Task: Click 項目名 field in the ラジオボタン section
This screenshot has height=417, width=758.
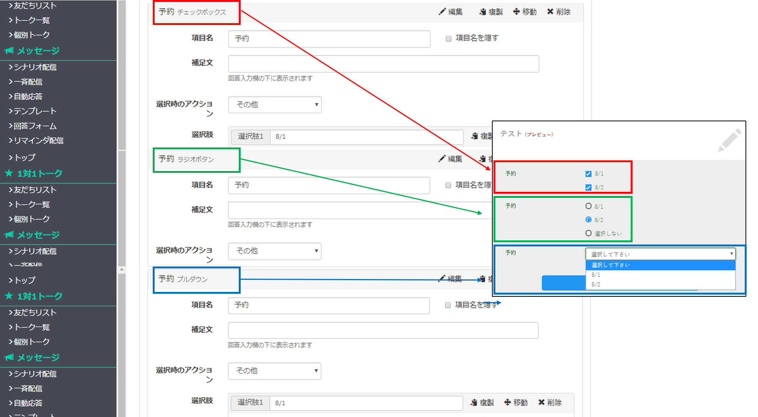Action: (x=329, y=185)
